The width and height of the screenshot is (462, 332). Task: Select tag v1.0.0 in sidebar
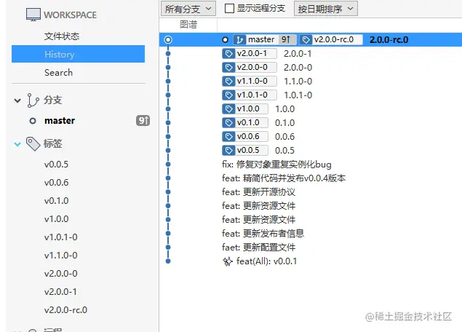[56, 219]
